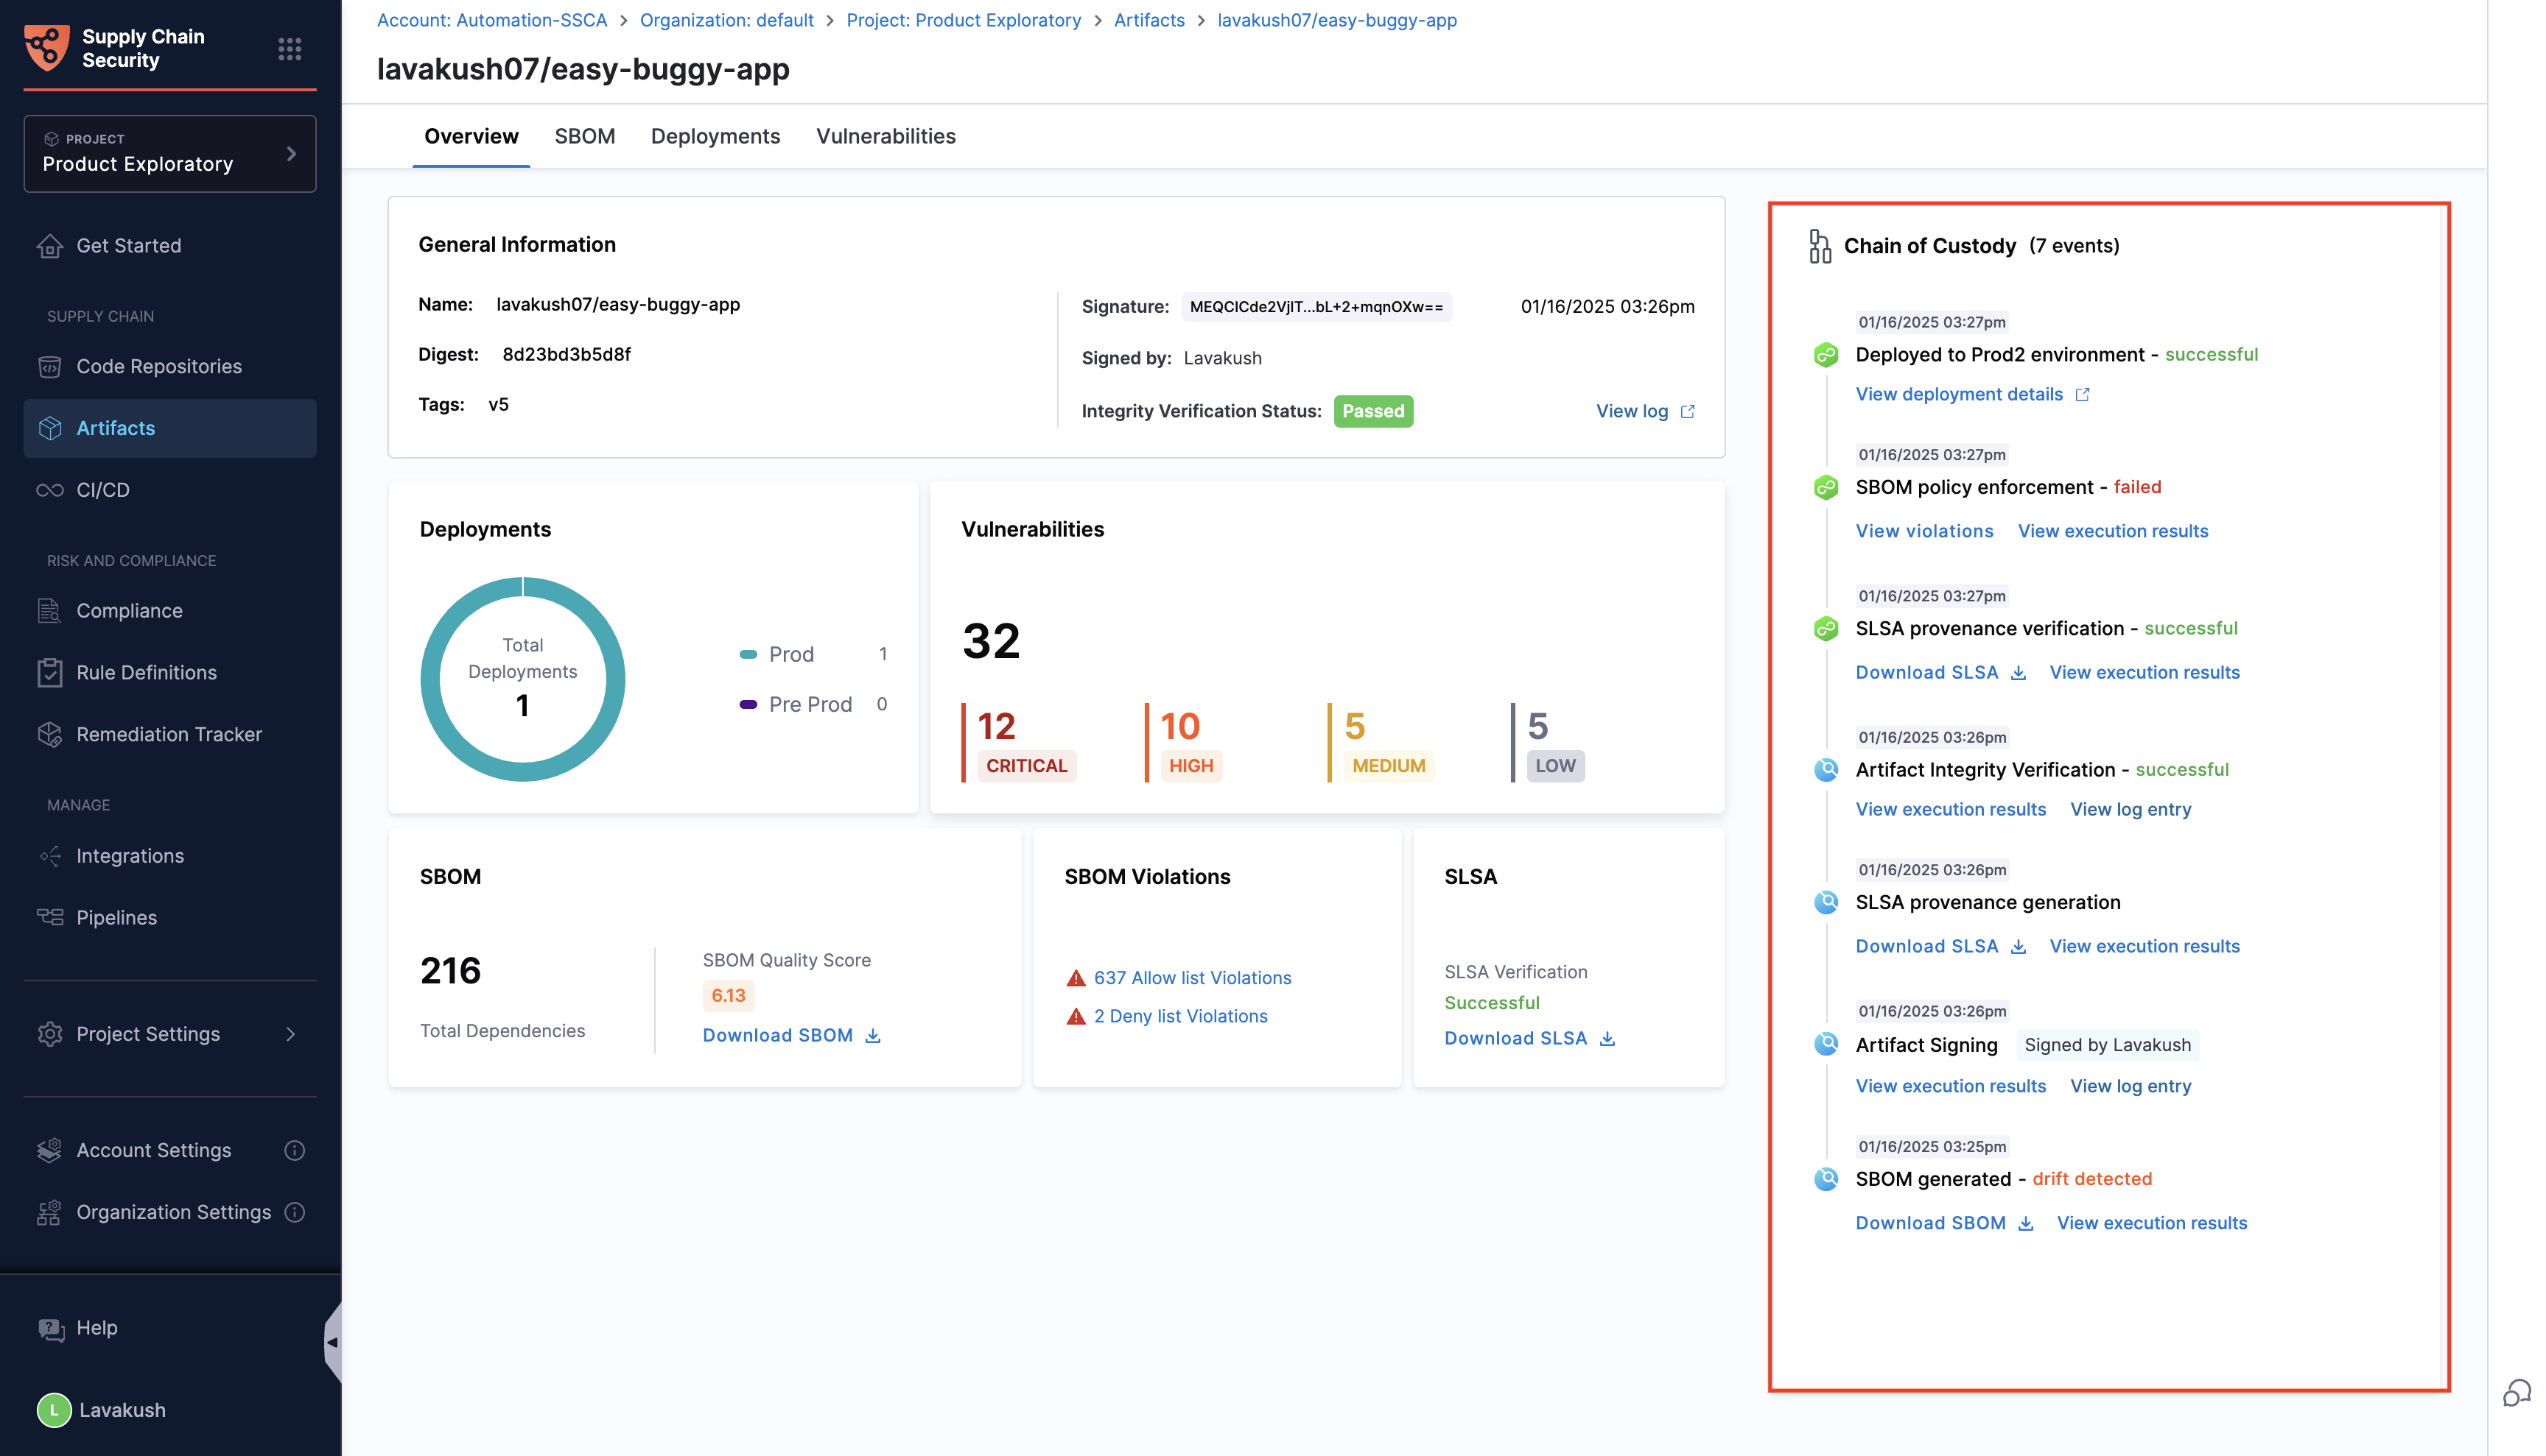This screenshot has width=2546, height=1456.
Task: Expand the Project Settings submenu
Action: [290, 1034]
